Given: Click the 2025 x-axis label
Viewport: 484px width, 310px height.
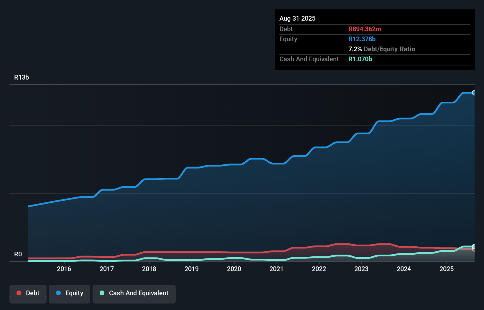Looking at the screenshot, I should [x=447, y=269].
